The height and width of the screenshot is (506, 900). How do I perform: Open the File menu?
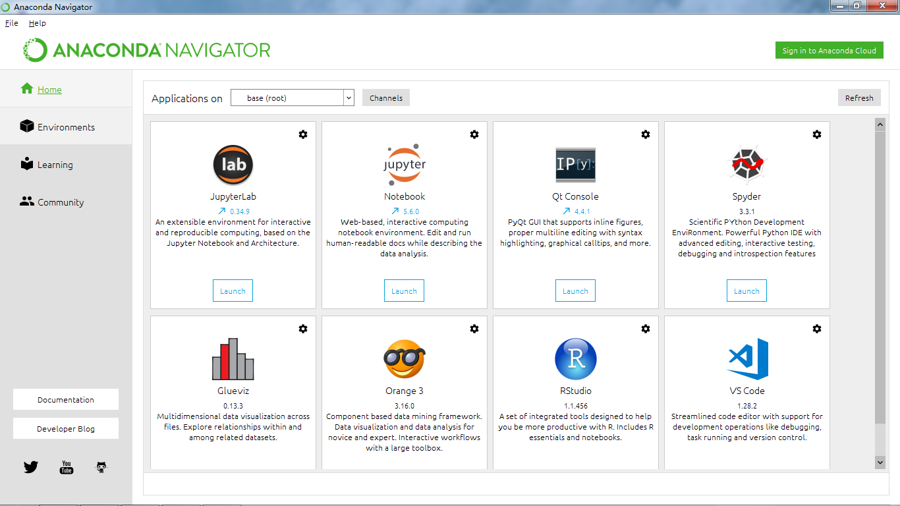click(x=12, y=23)
